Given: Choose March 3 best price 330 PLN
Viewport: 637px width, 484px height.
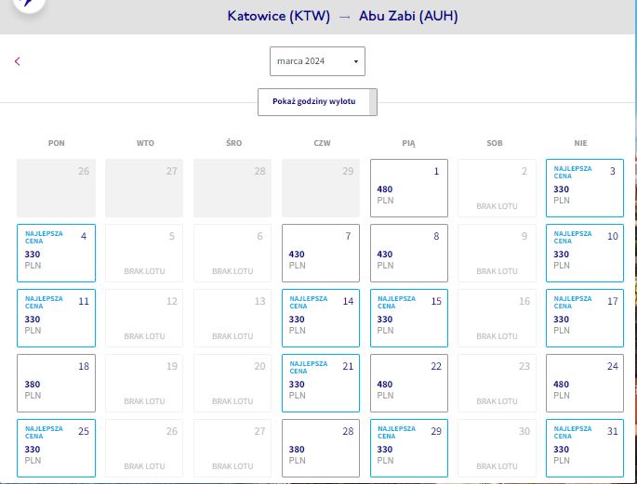Looking at the screenshot, I should coord(585,188).
